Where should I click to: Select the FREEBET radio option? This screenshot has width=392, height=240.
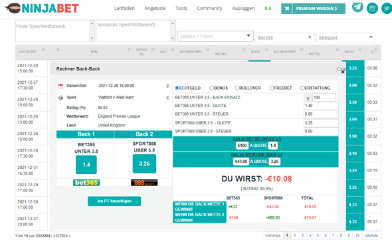(x=272, y=88)
